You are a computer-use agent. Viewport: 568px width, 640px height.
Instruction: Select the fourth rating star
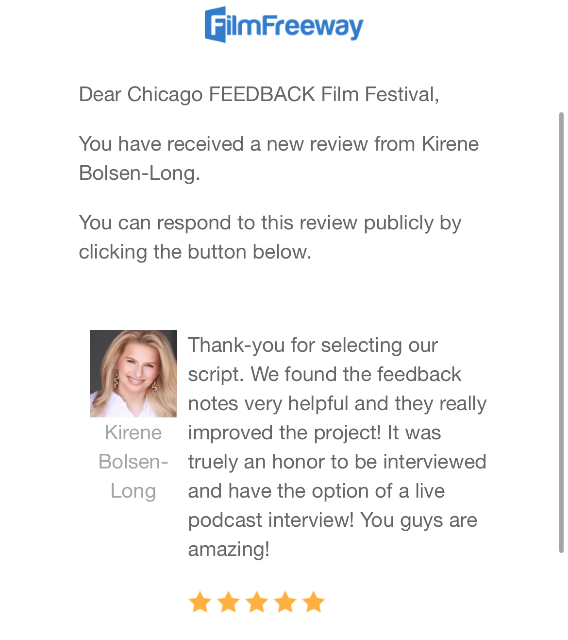[x=285, y=602]
